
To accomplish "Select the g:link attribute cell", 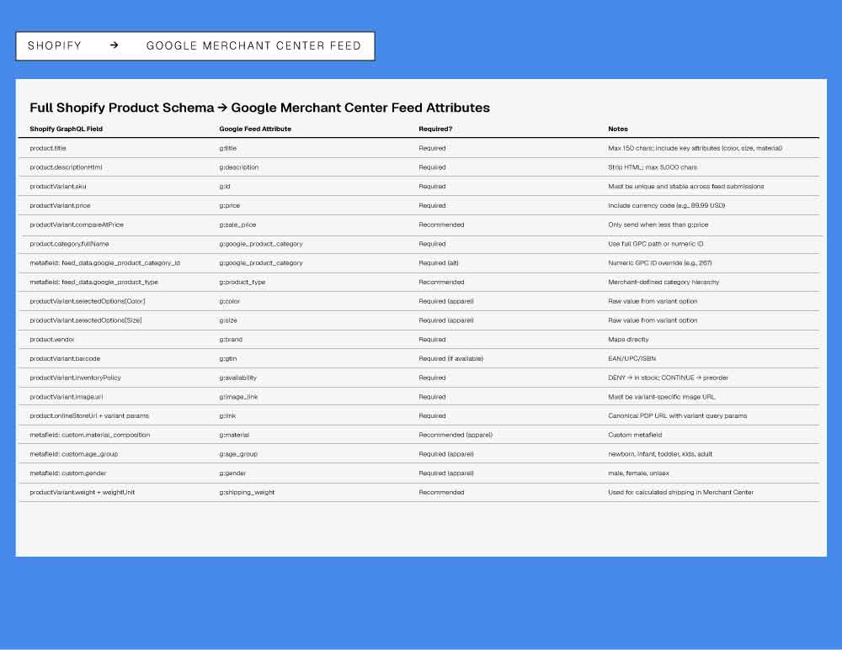I will [x=227, y=415].
